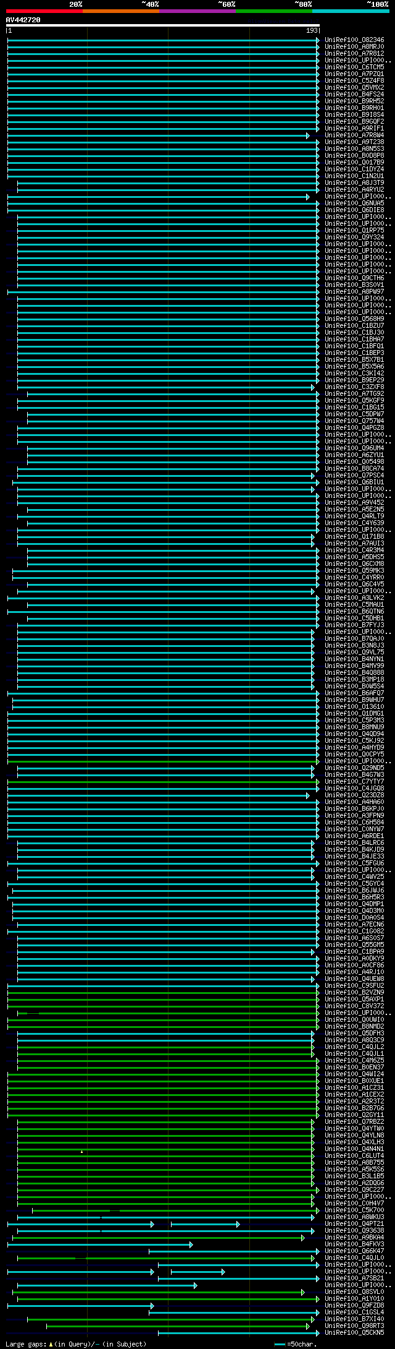Click alignment bar for UniRef100_A7R8W4
This screenshot has height=1349, width=395.
[x=159, y=135]
